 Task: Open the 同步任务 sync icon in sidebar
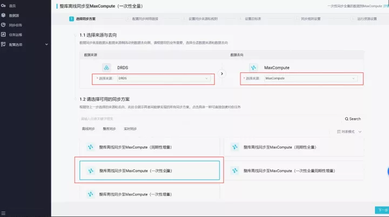click(3, 25)
